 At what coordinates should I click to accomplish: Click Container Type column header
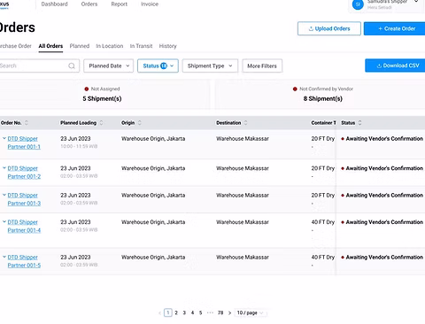click(x=323, y=123)
